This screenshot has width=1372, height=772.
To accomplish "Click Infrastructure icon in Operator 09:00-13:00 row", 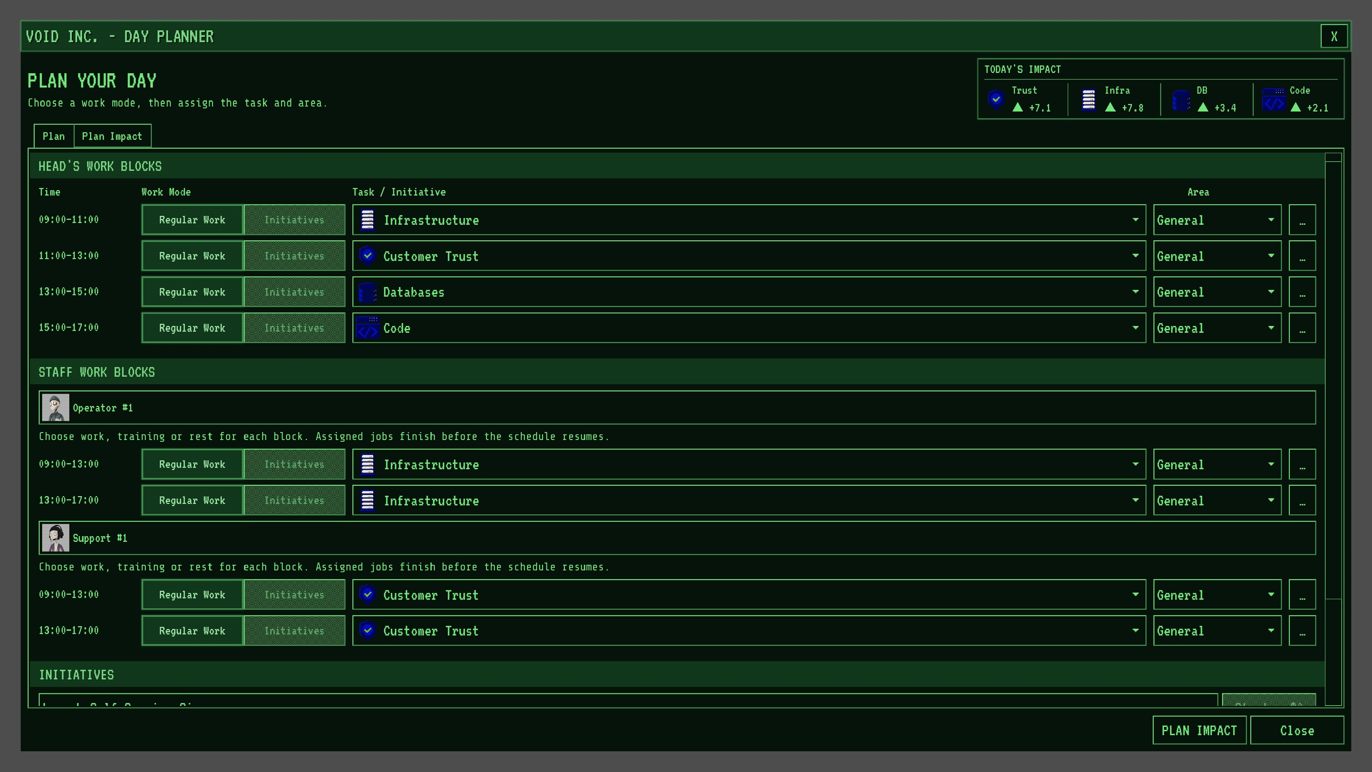I will pos(368,464).
